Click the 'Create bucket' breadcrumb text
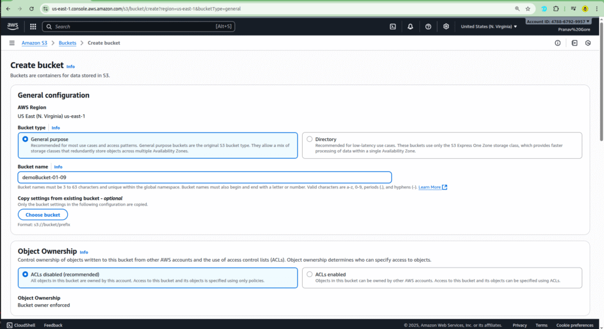The width and height of the screenshot is (604, 329). click(104, 43)
